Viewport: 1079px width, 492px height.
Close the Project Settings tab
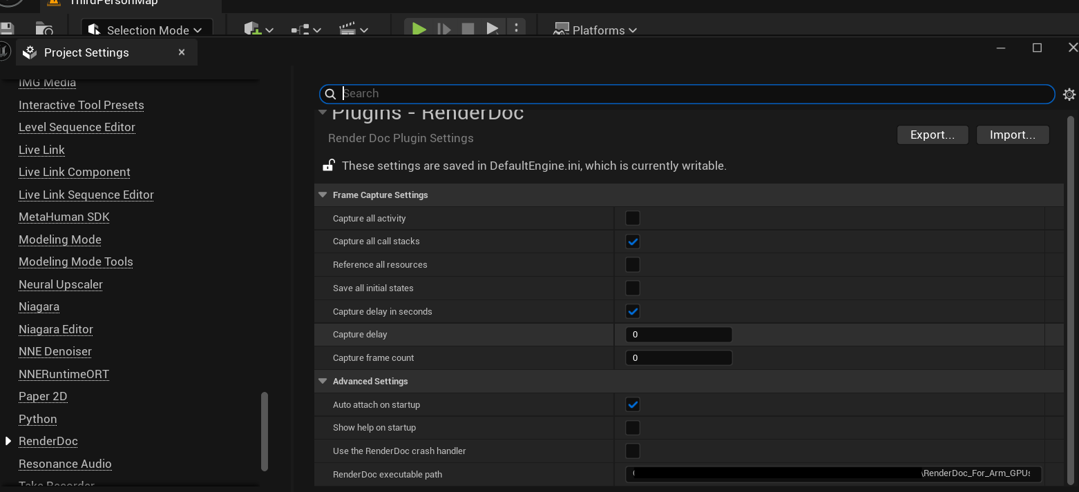click(182, 52)
